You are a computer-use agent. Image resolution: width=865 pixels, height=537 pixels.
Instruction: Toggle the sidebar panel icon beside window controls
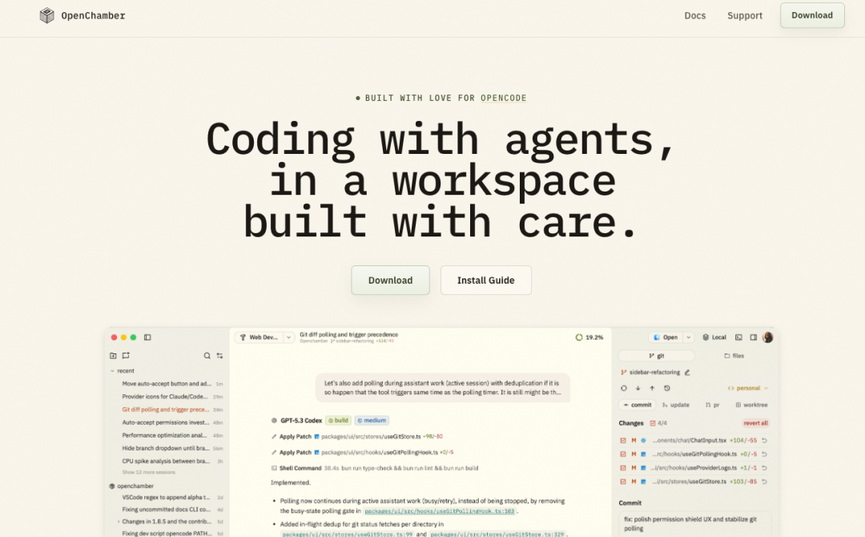click(147, 337)
